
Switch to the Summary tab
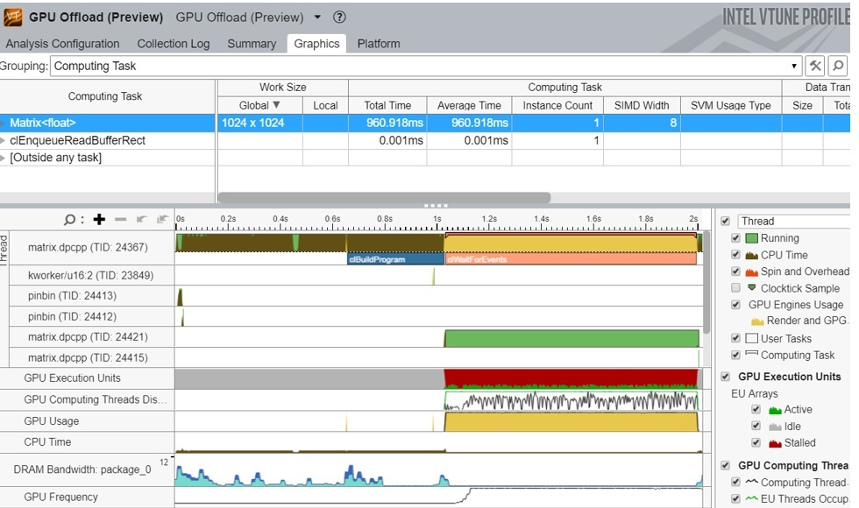click(x=252, y=44)
